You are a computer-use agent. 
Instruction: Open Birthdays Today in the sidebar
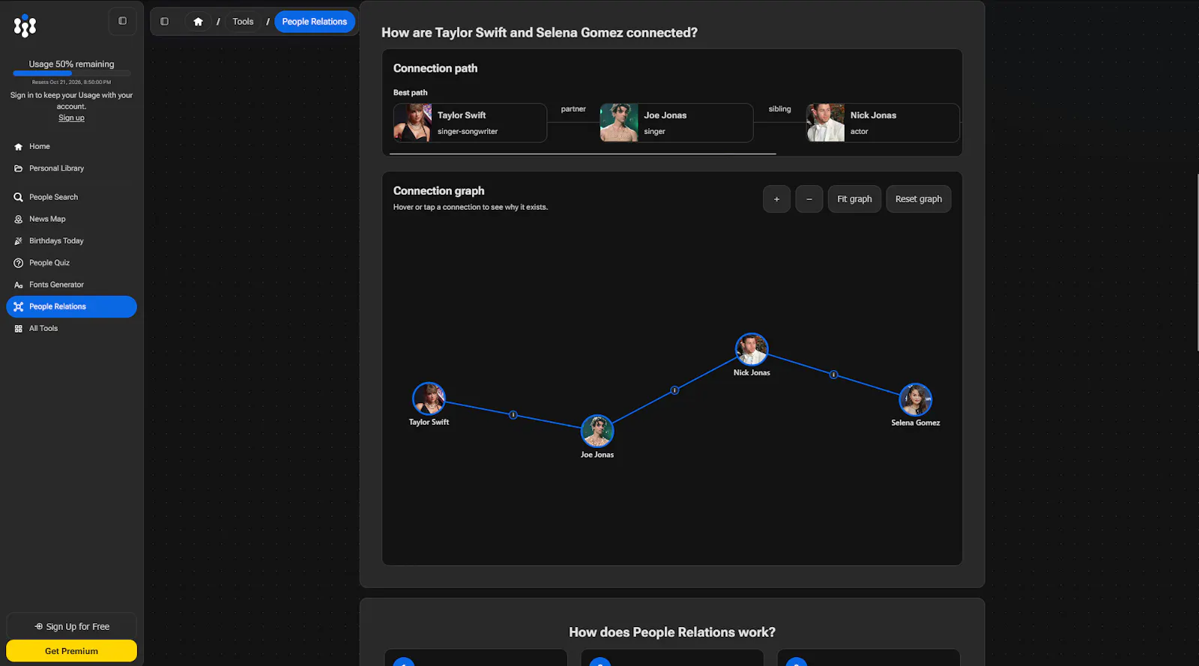coord(71,240)
